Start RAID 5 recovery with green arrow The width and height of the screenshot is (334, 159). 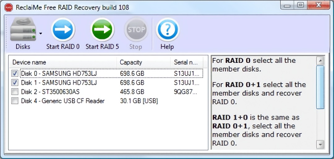point(102,30)
